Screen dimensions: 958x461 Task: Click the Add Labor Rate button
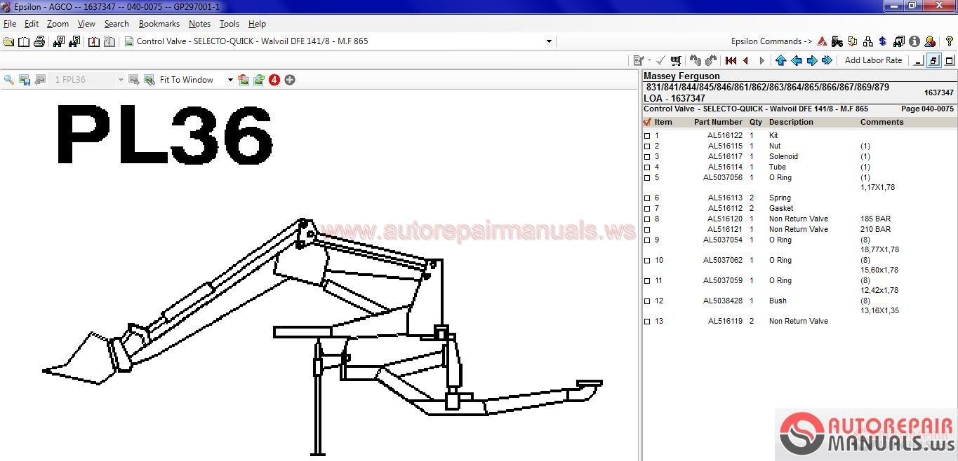tap(873, 60)
